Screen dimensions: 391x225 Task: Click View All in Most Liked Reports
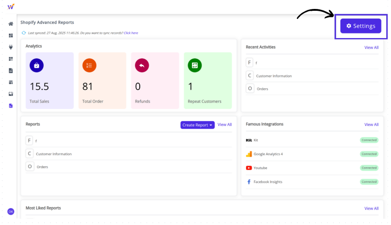pyautogui.click(x=371, y=208)
